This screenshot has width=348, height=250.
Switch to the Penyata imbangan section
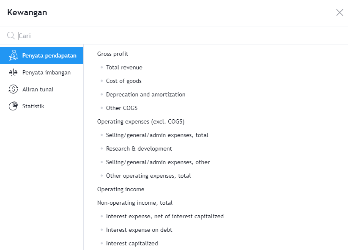[x=45, y=72]
